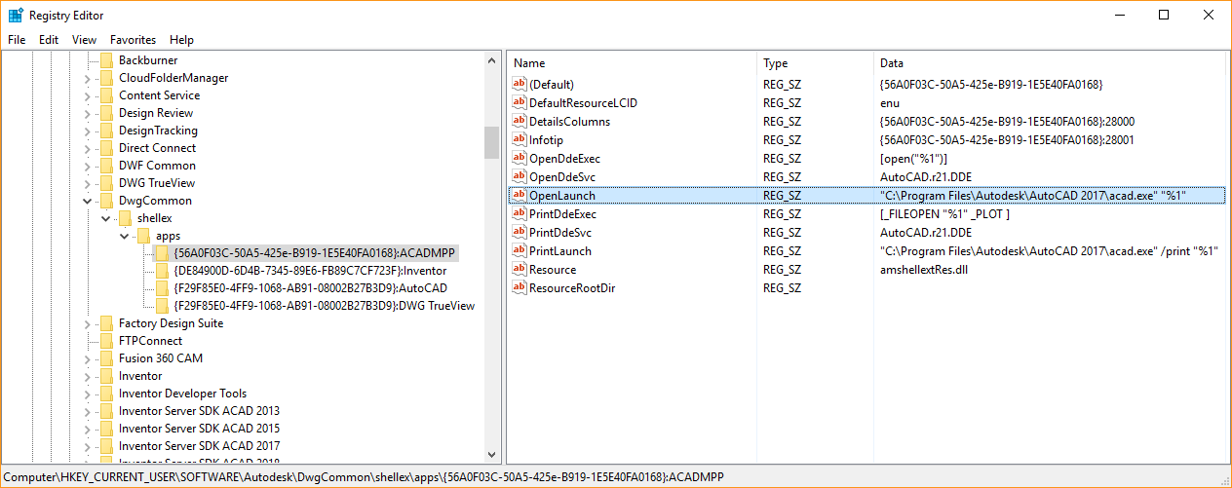Click the enu data value
1232x488 pixels.
[889, 103]
